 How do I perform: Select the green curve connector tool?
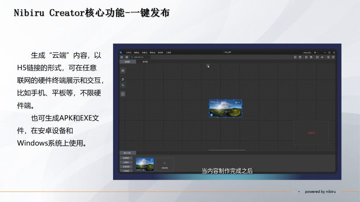pyautogui.click(x=123, y=85)
